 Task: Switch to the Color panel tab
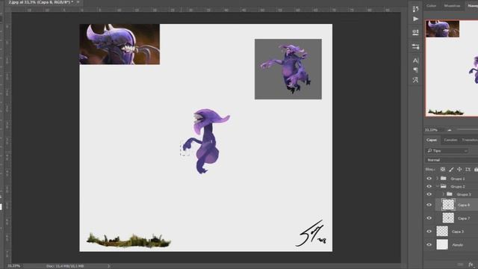432,5
